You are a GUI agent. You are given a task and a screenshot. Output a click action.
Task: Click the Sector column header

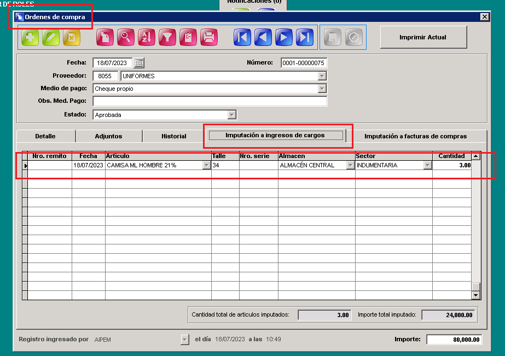click(394, 156)
